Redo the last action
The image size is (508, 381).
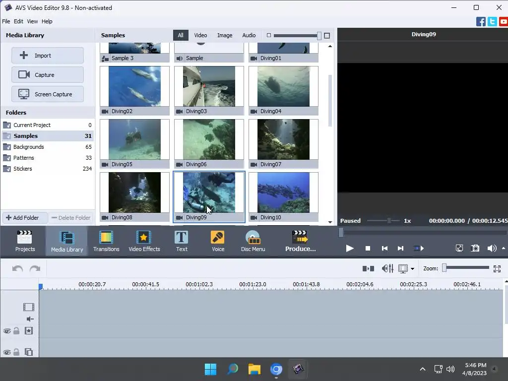[x=35, y=268]
